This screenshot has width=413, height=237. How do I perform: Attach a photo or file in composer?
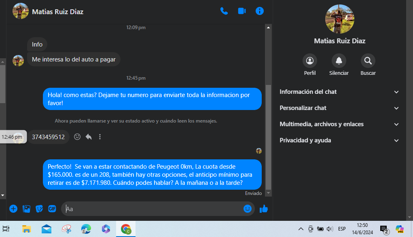coord(26,209)
